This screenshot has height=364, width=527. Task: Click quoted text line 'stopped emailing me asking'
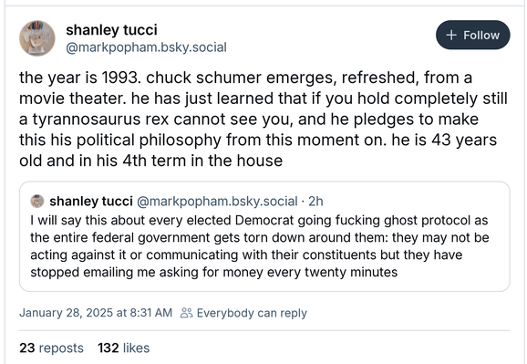213,272
